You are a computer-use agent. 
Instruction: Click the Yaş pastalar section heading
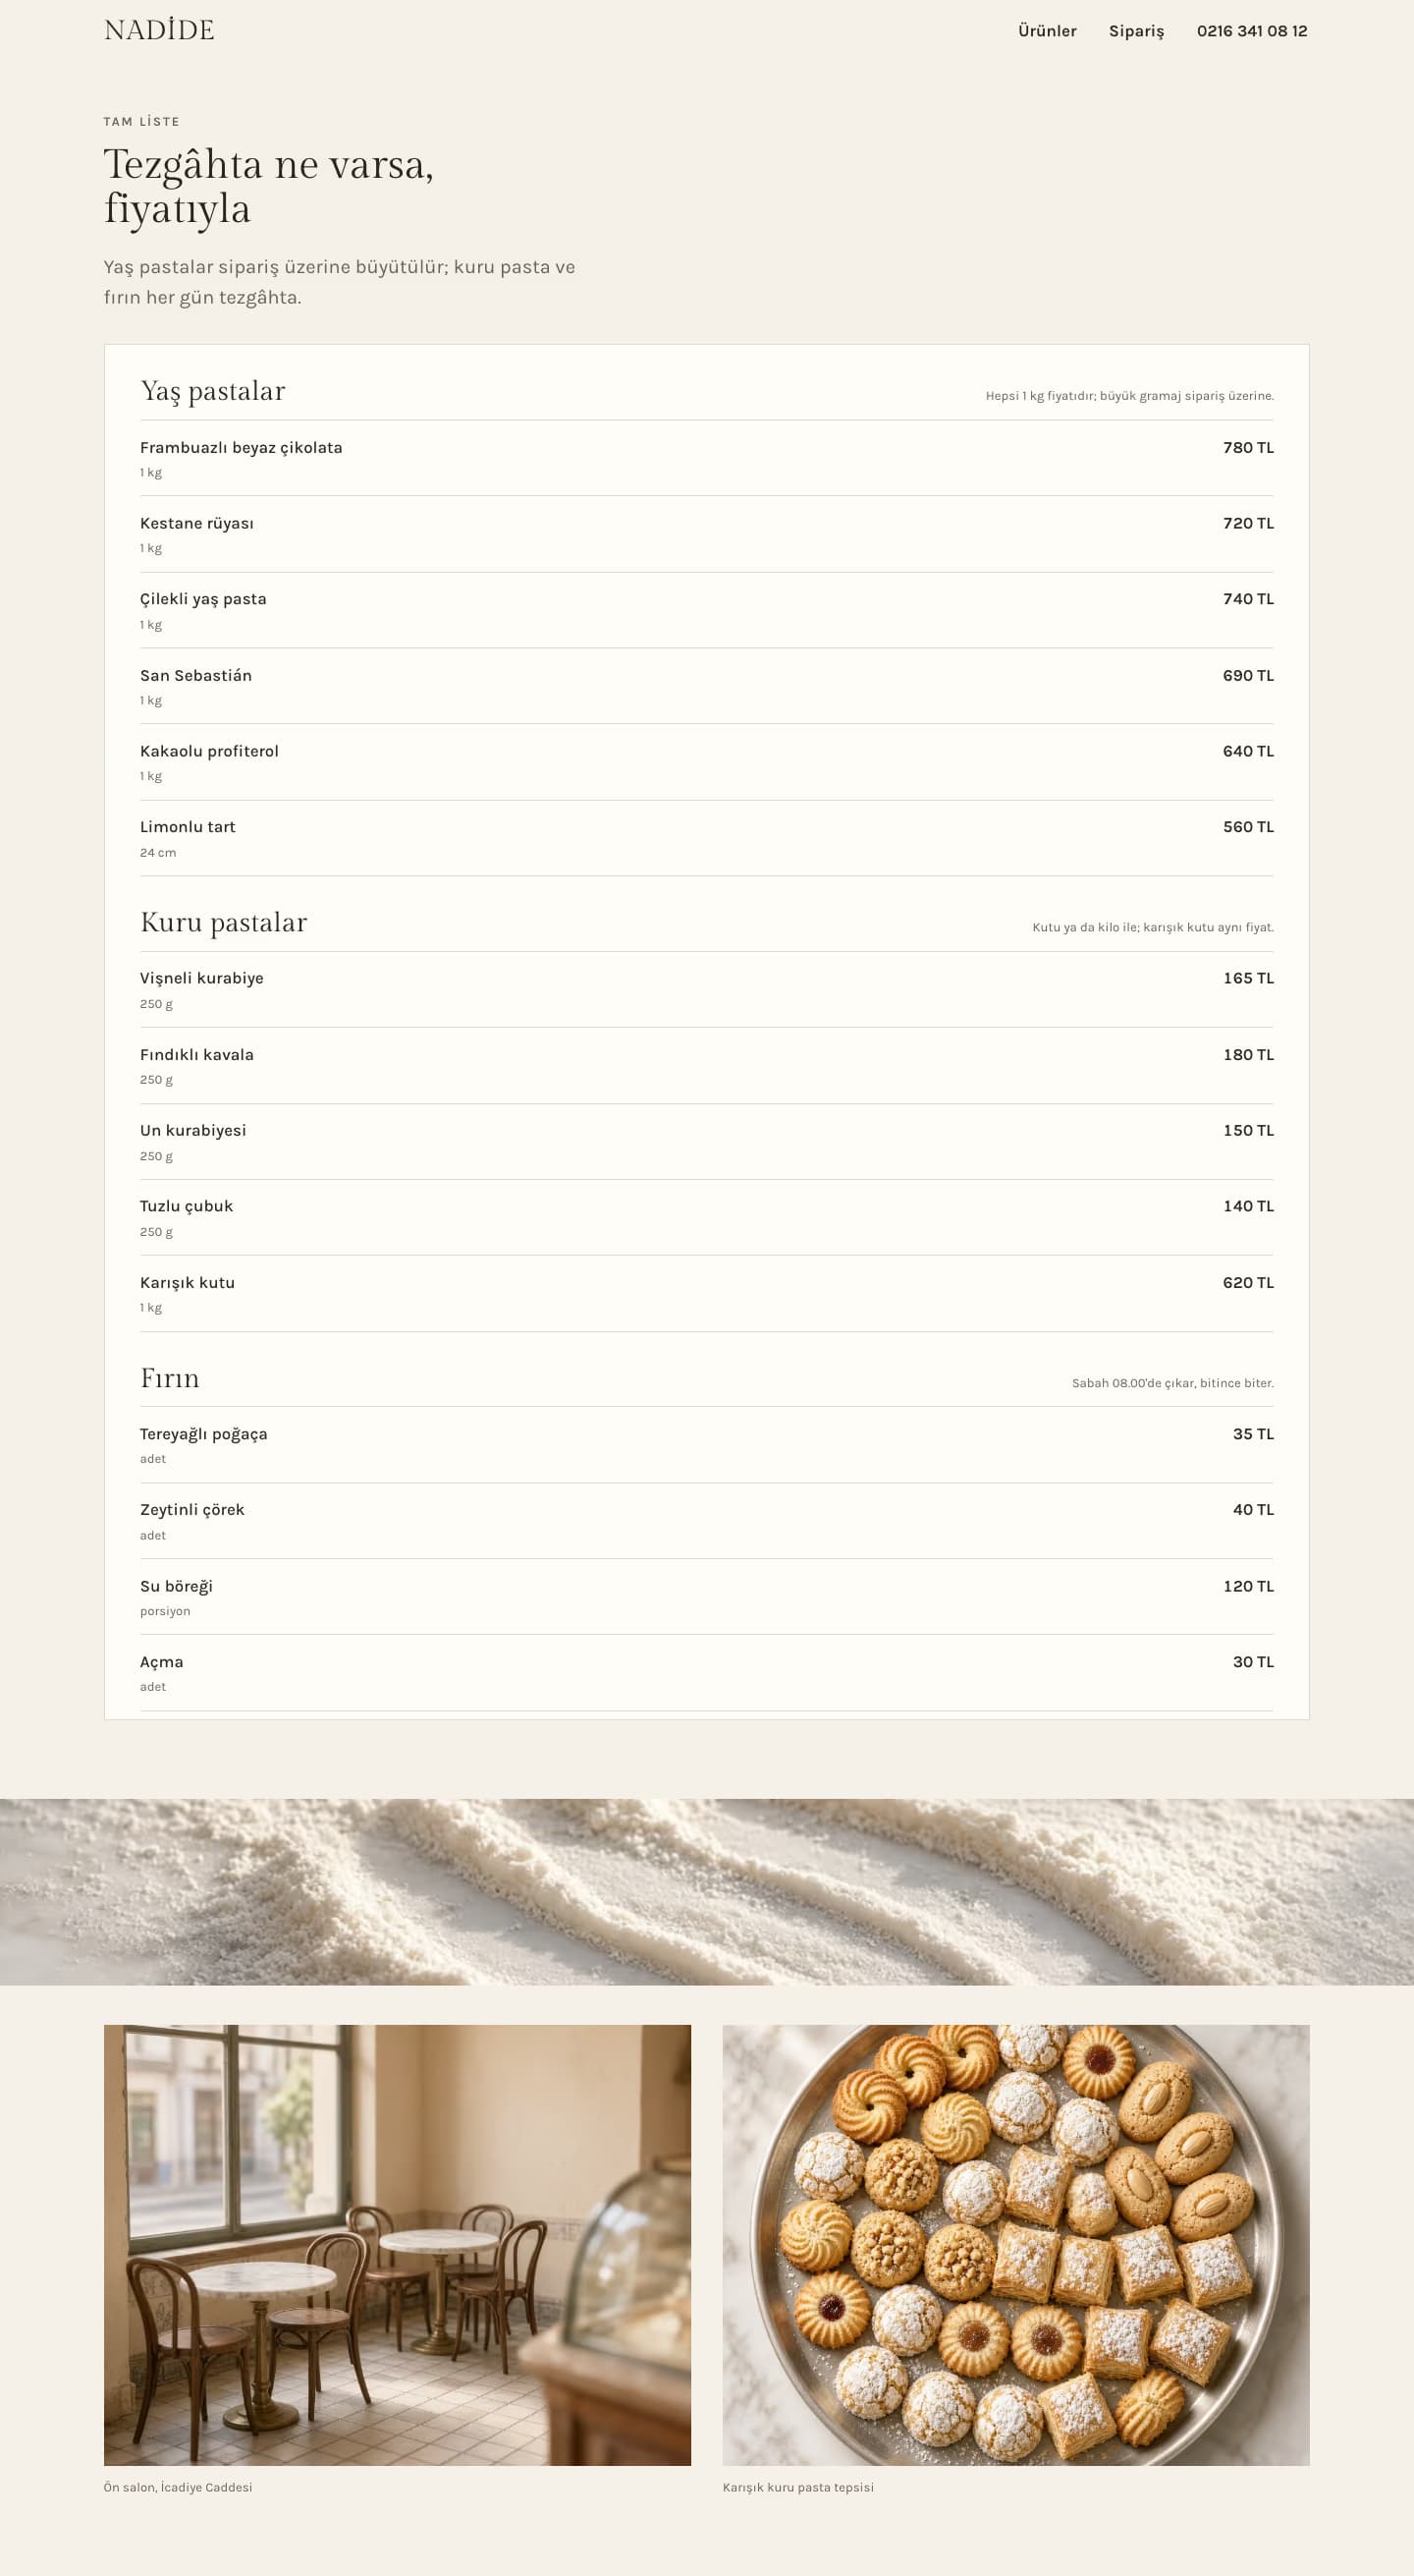(213, 391)
